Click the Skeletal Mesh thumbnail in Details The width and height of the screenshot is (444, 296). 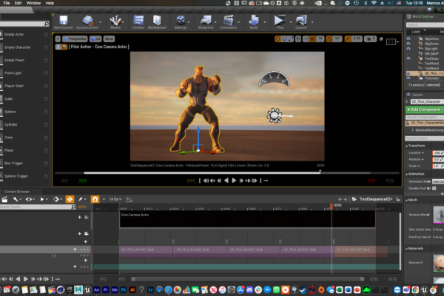pos(439,215)
